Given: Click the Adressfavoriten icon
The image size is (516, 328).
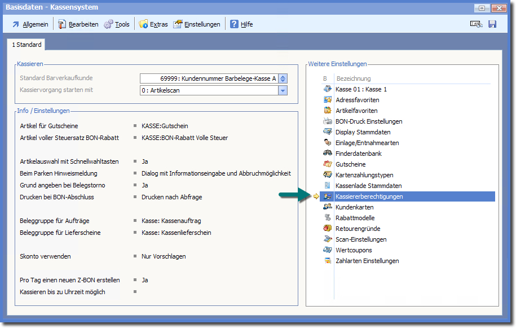Looking at the screenshot, I should [327, 100].
